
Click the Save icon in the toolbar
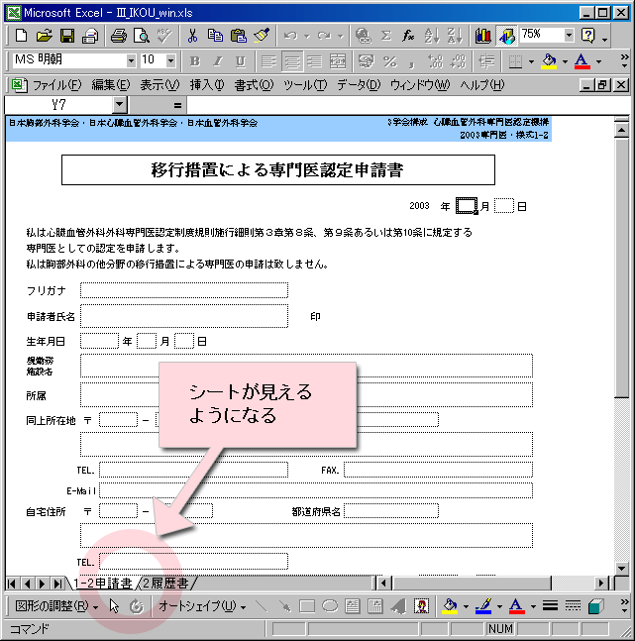[x=66, y=36]
